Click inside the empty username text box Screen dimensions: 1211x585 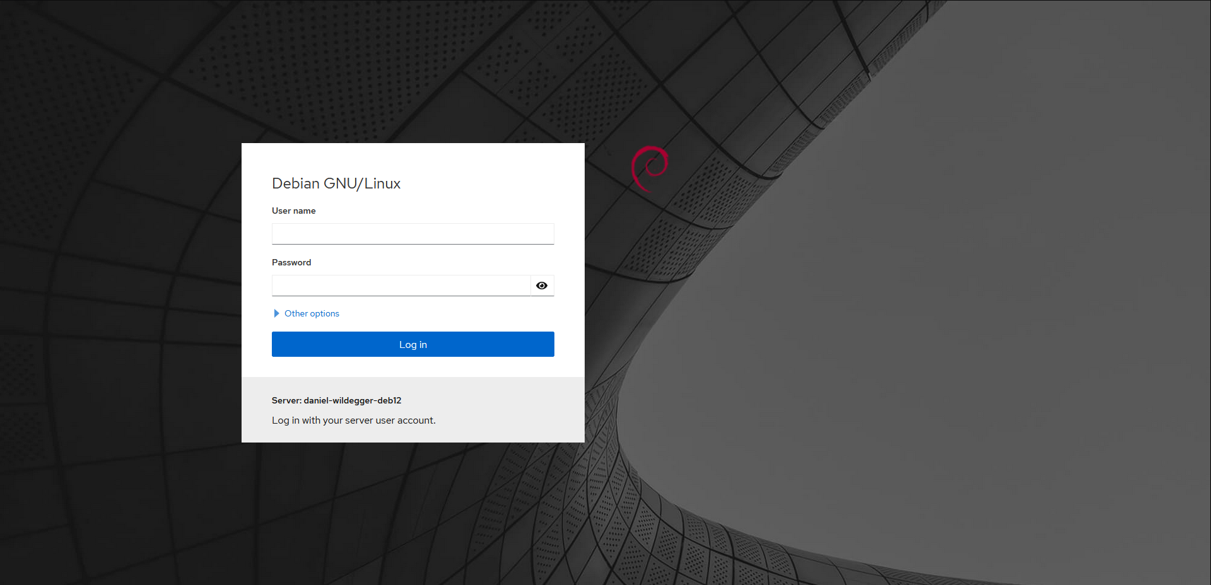[412, 233]
